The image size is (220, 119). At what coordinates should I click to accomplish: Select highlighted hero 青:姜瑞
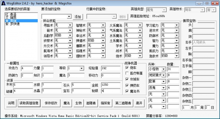[21, 21]
